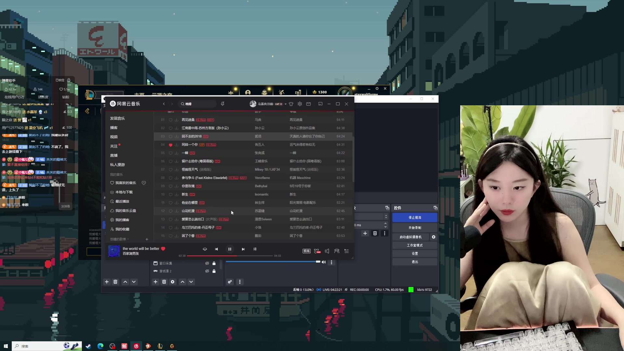Pause the currently playing song
624x351 pixels.
pyautogui.click(x=229, y=249)
